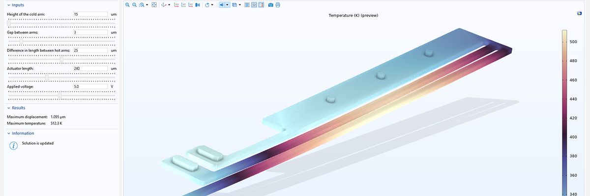Click the Actuator length input field
Viewport: 590px width, 196px height.
[90, 69]
